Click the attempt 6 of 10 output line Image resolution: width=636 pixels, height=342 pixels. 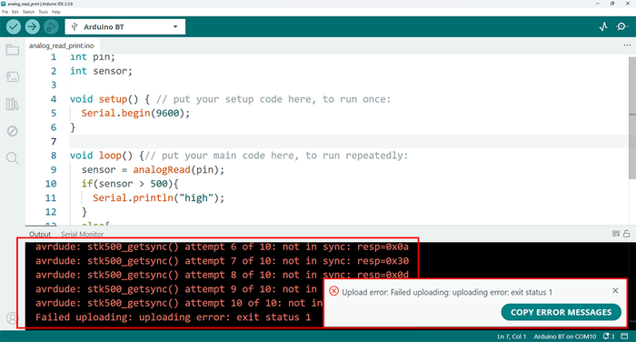coord(222,246)
